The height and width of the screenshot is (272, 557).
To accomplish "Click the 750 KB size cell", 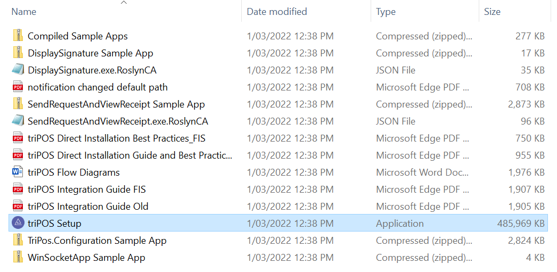I will pyautogui.click(x=530, y=138).
